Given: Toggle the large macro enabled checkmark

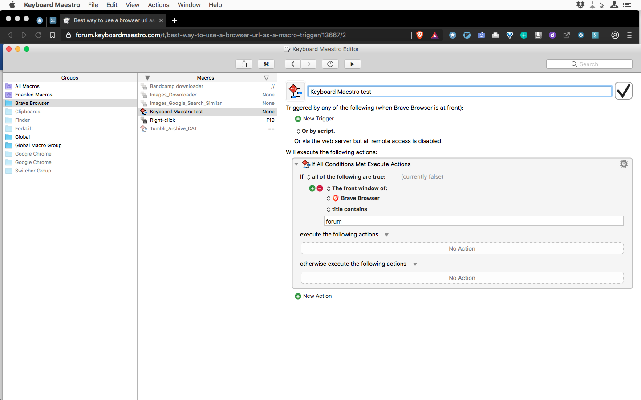Looking at the screenshot, I should [623, 91].
